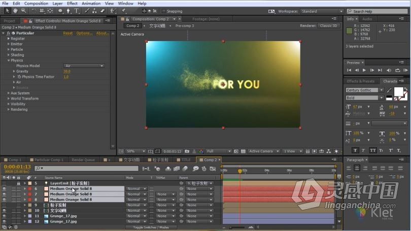The image size is (411, 231).
Task: Expand the Gravity property
Action: tap(14, 71)
